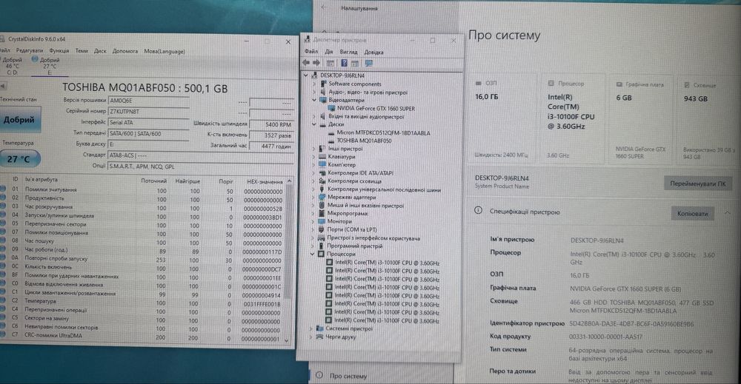The width and height of the screenshot is (741, 384).
Task: Click the Поточний column header
Action: (153, 181)
